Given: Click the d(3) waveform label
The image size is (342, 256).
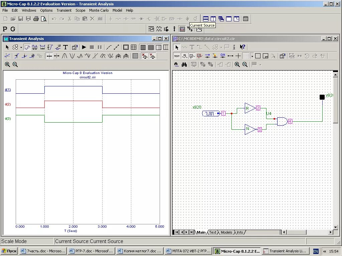Looking at the screenshot, I should coord(8,119).
